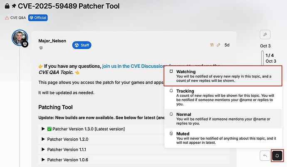Screen dimensions: 287x167
Task: Expand Patcher Version 1.2.0 section
Action: [x=67, y=139]
